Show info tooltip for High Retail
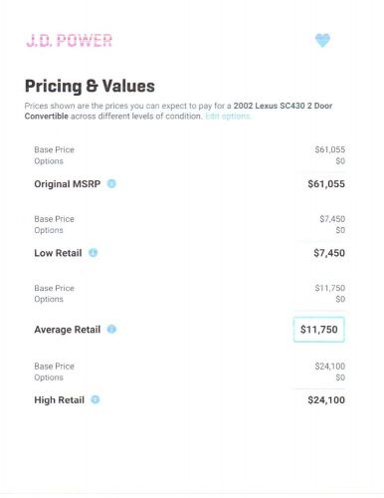This screenshot has height=498, width=384. (96, 399)
